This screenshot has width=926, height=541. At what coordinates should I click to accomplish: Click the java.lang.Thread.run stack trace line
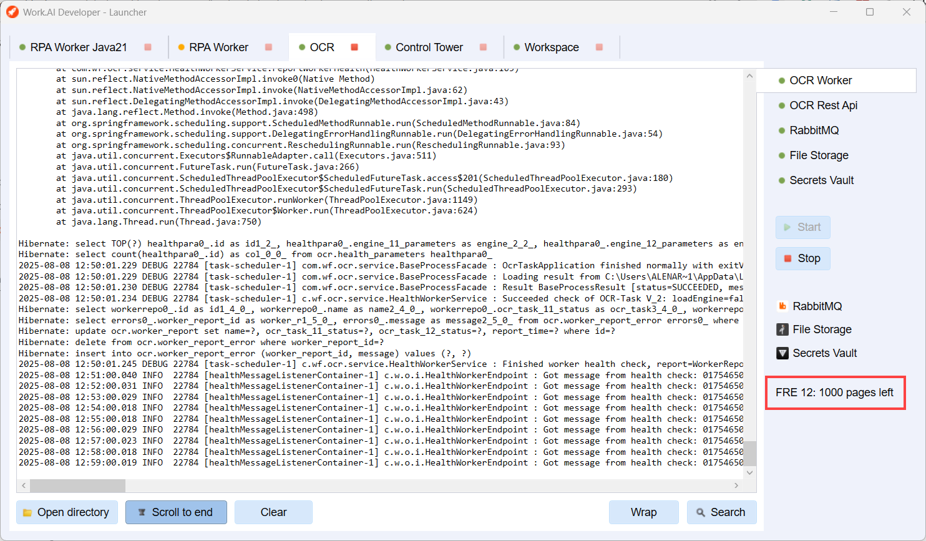[x=158, y=222]
